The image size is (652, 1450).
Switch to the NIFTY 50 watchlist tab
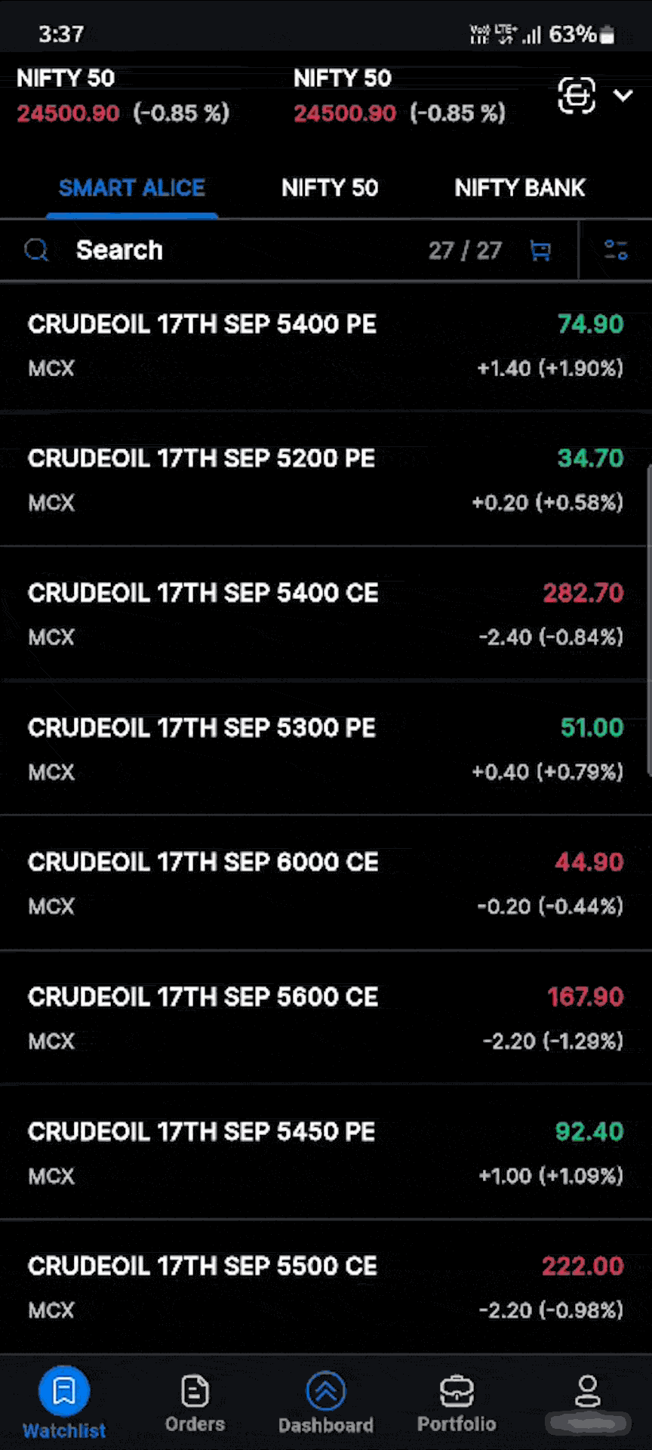pyautogui.click(x=330, y=188)
